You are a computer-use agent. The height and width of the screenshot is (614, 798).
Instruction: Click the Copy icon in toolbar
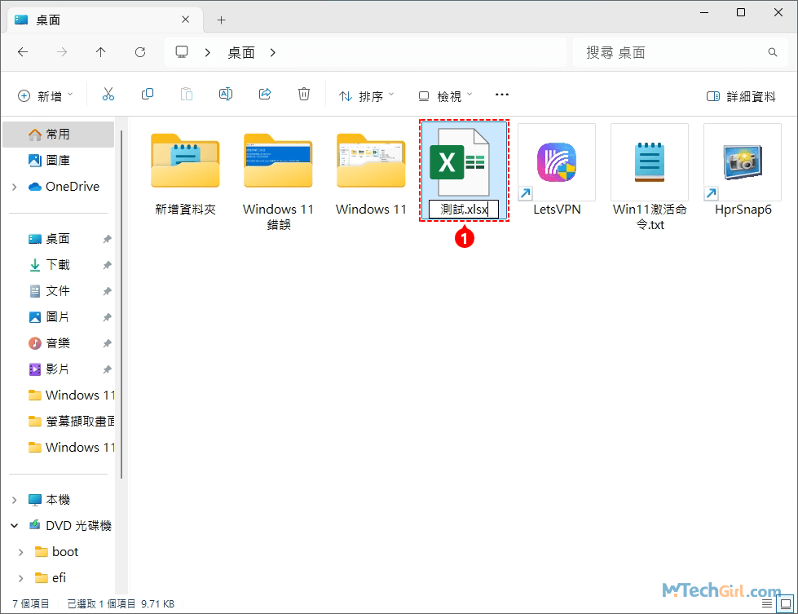point(148,95)
